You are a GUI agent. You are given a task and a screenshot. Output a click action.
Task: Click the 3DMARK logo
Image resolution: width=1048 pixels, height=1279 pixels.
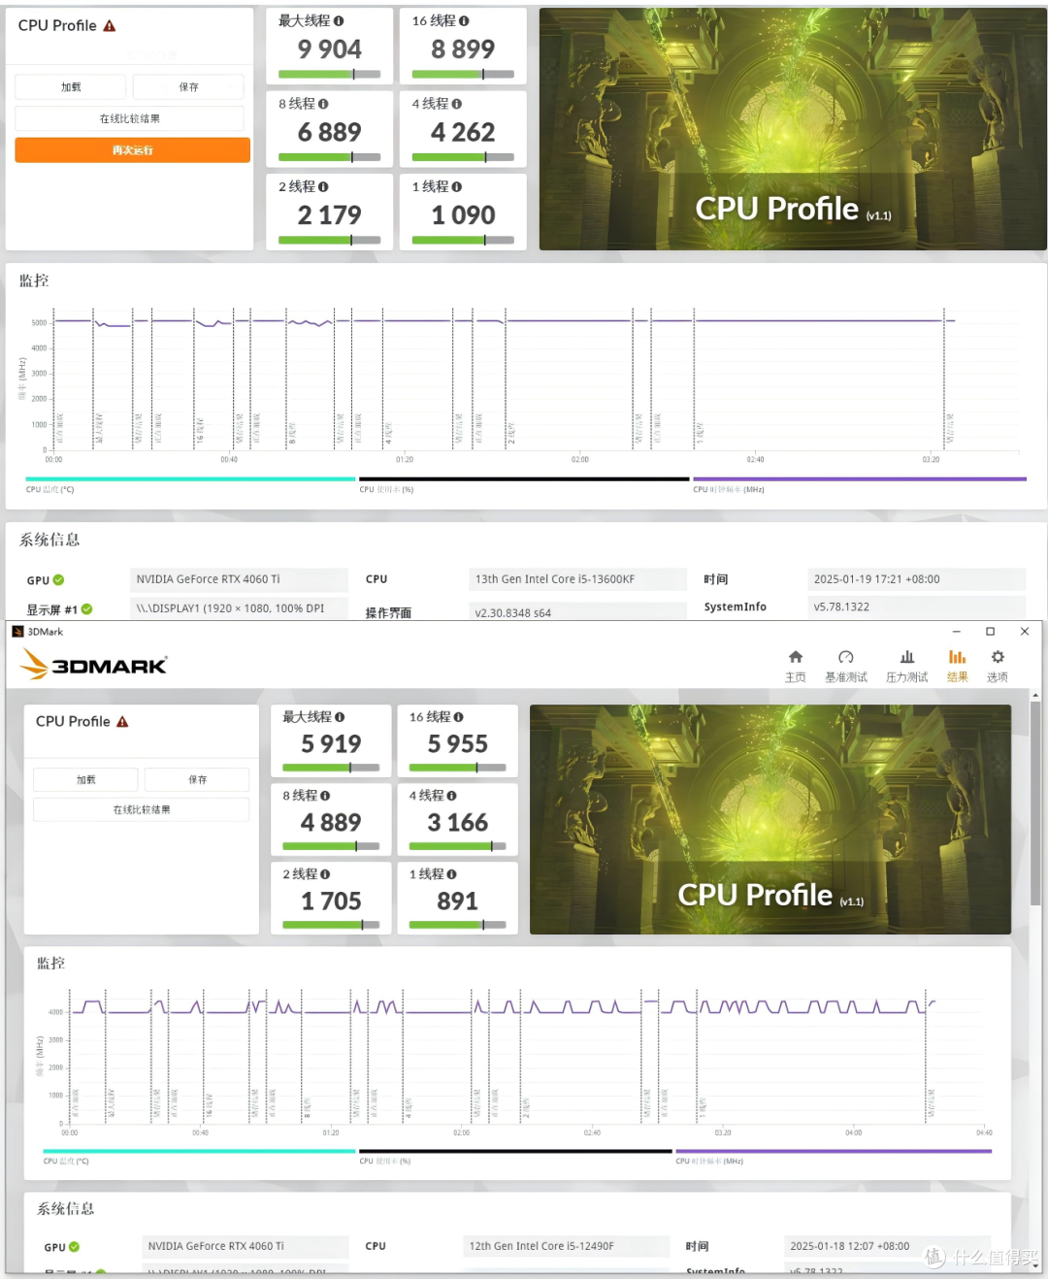[94, 664]
